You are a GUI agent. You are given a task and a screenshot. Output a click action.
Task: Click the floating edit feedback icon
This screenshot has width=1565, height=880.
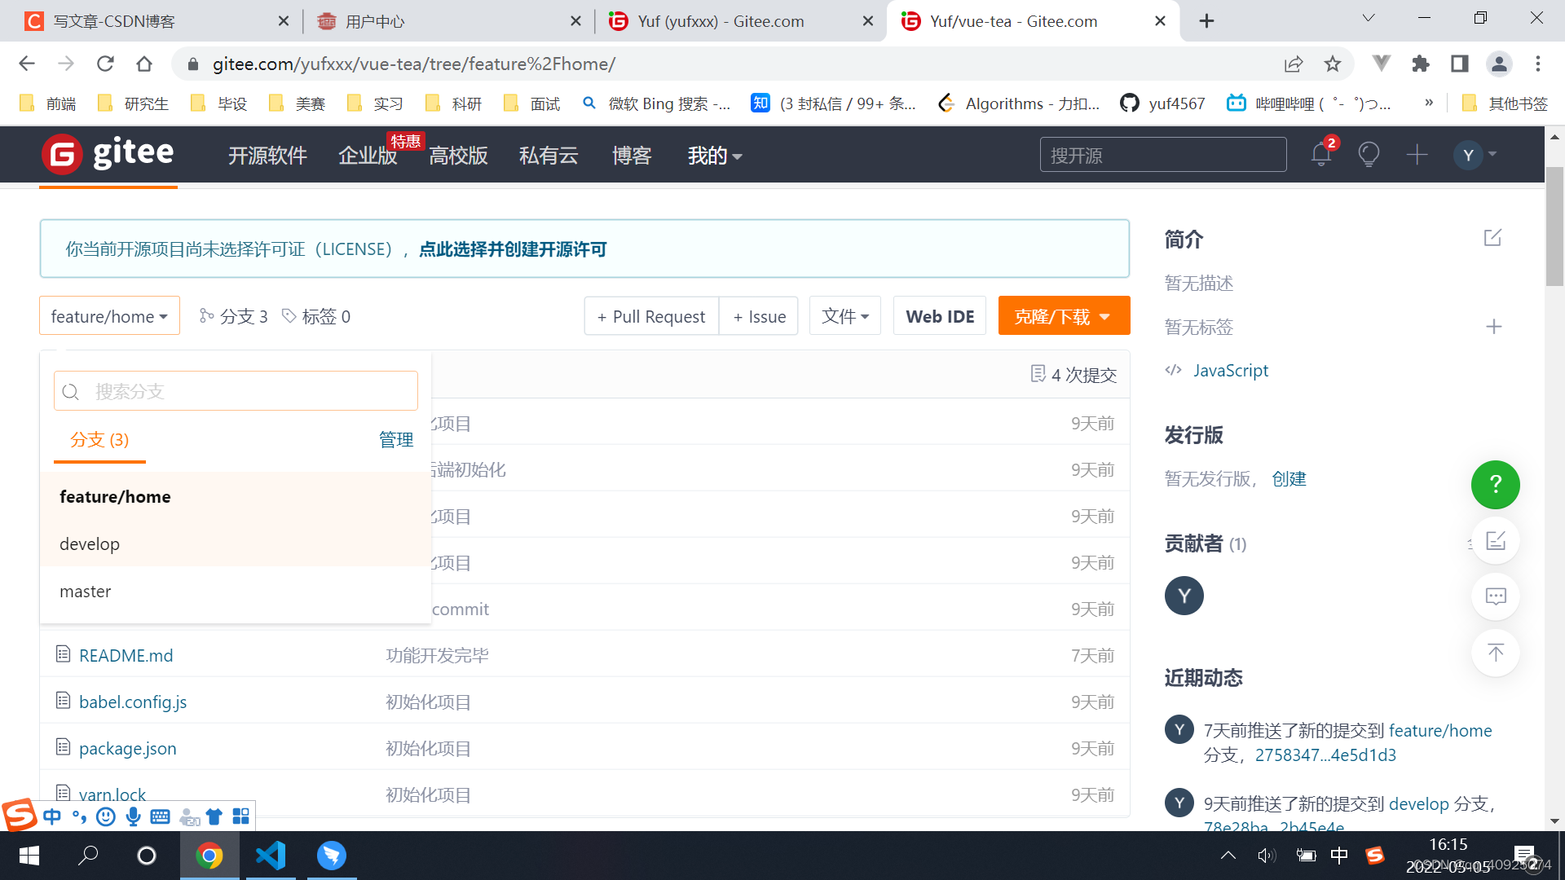tap(1495, 541)
